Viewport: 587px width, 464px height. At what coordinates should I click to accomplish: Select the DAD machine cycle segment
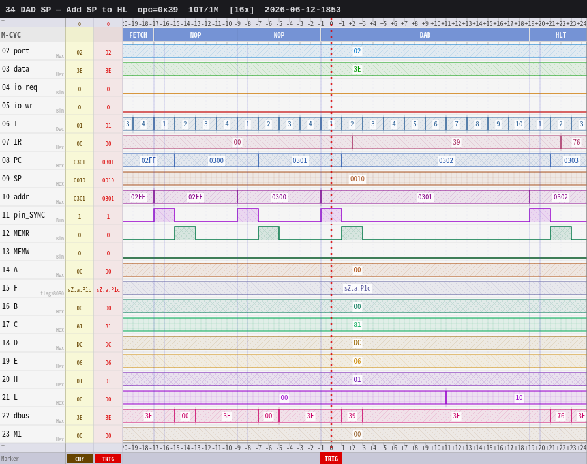pos(425,35)
